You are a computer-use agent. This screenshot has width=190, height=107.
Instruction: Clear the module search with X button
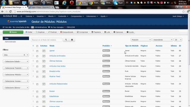[72, 40]
